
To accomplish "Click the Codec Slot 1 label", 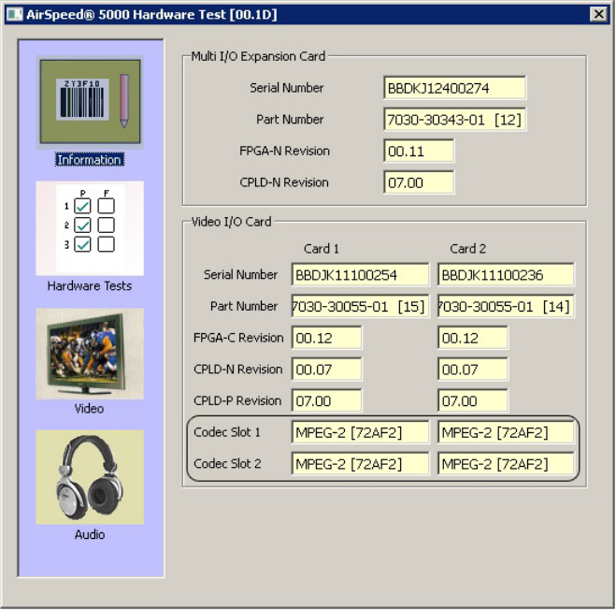I will pos(227,432).
